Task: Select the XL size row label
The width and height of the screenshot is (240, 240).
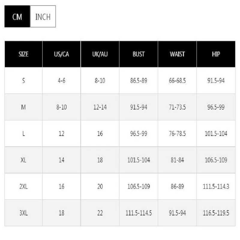Action: click(23, 160)
